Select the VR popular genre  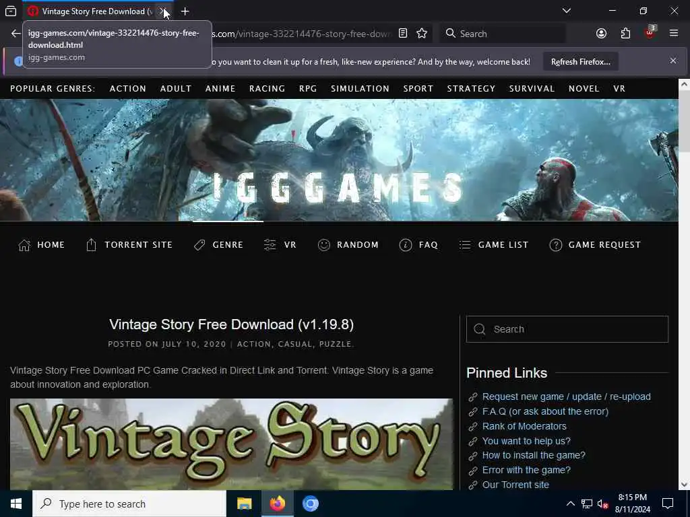coord(619,88)
